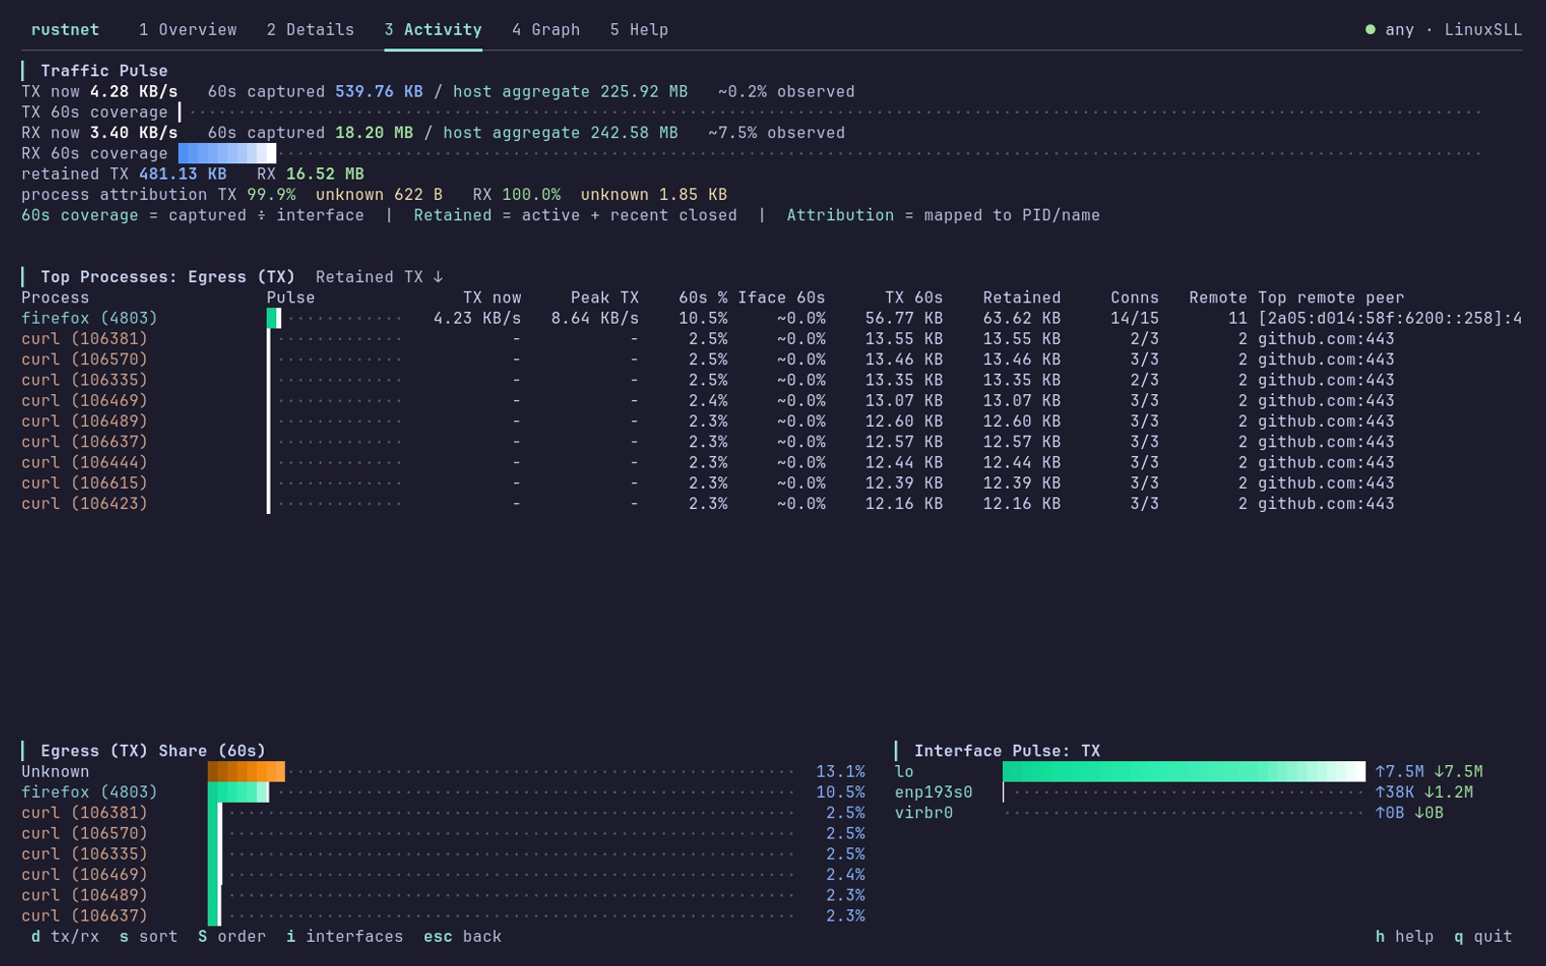Open the 5 Help tab
Viewport: 1546px width, 966px height.
coord(639,30)
